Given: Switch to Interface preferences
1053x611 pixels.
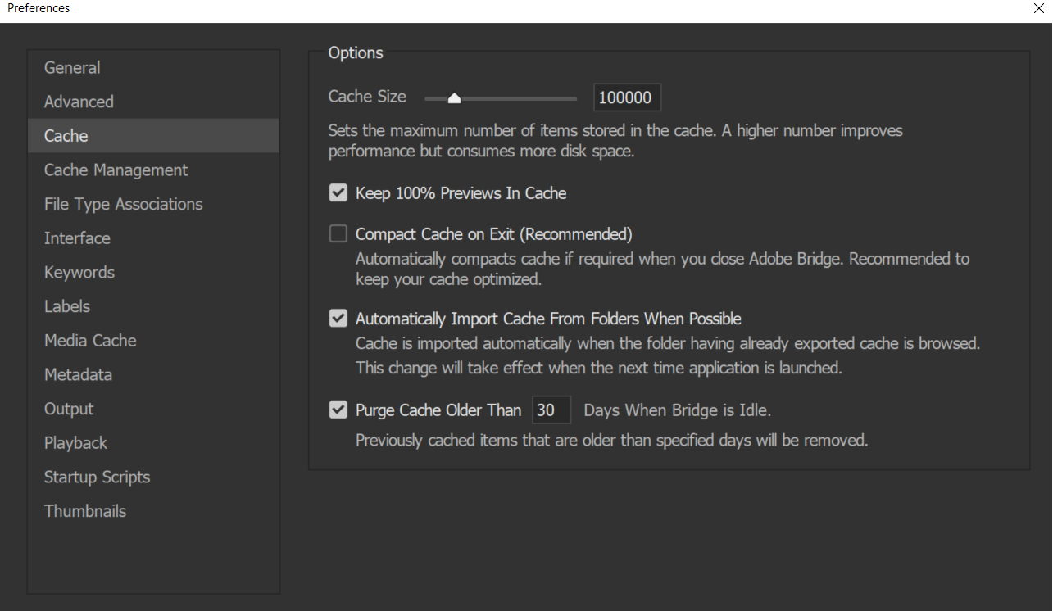Looking at the screenshot, I should [x=77, y=238].
